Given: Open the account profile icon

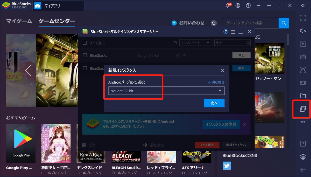Looking at the screenshot, I should tap(238, 5).
